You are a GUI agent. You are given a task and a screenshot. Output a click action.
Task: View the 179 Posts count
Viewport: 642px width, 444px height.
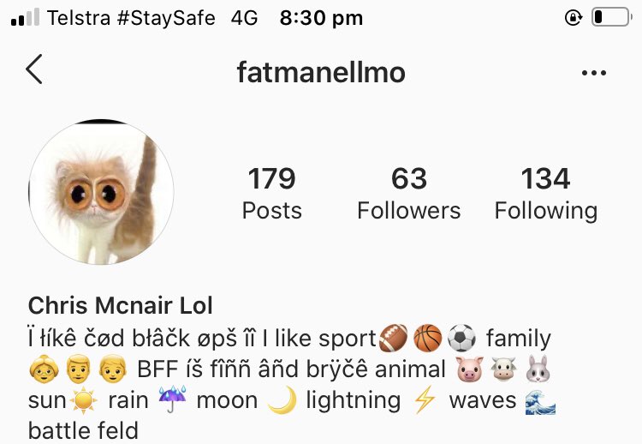pyautogui.click(x=272, y=193)
